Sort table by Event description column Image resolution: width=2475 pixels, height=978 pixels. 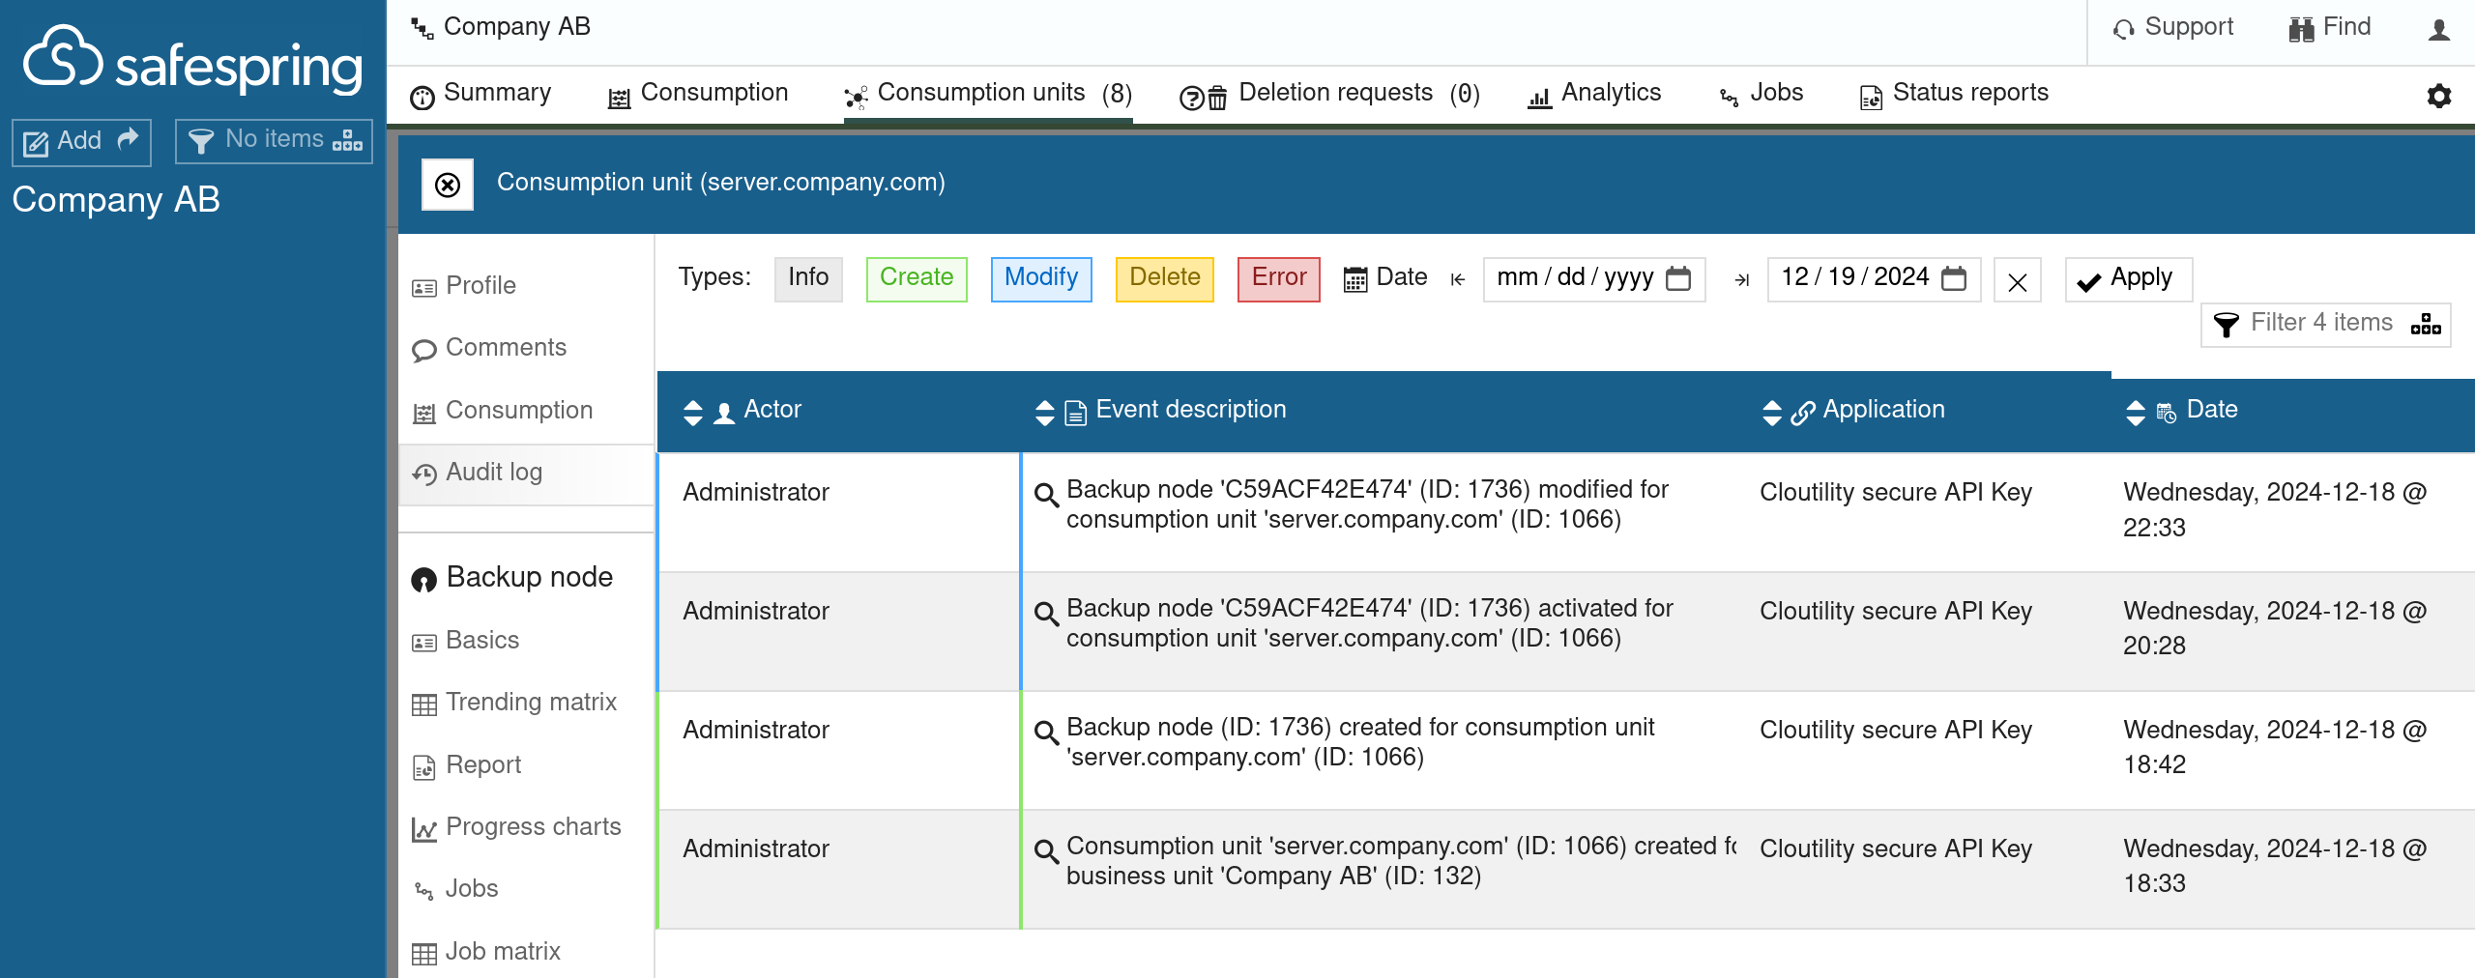[1045, 413]
